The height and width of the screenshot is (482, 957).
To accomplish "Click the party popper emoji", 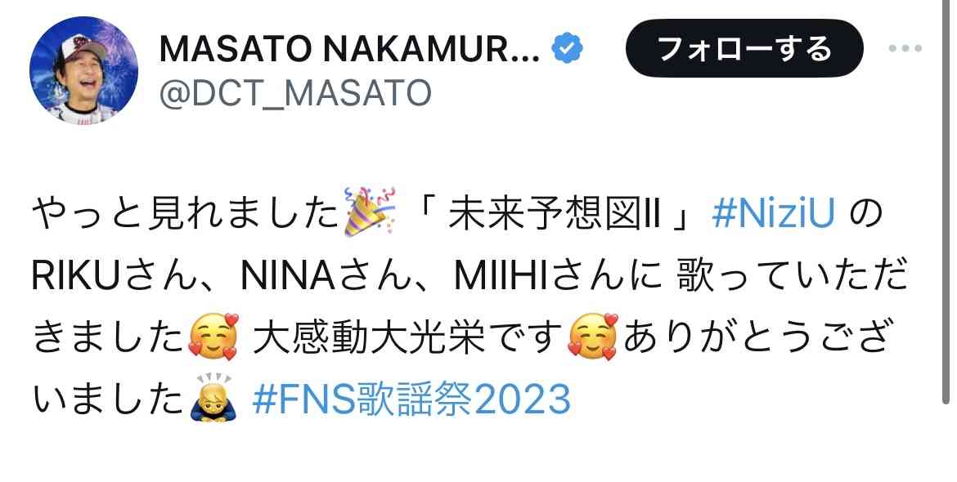I will [370, 215].
